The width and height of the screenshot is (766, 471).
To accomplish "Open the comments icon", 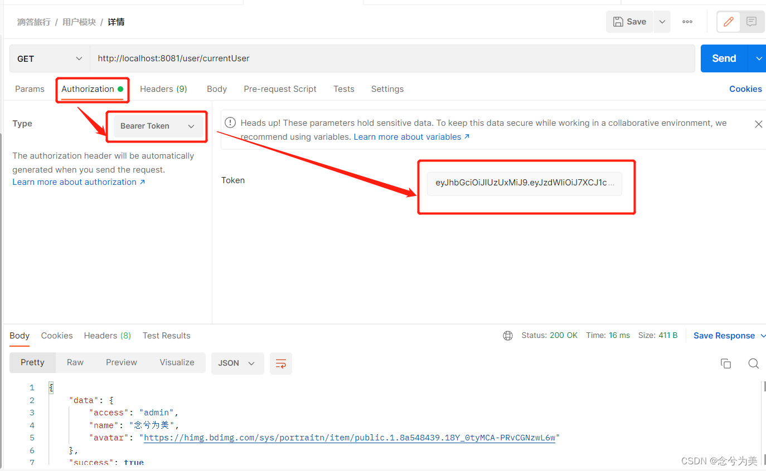I will [752, 22].
